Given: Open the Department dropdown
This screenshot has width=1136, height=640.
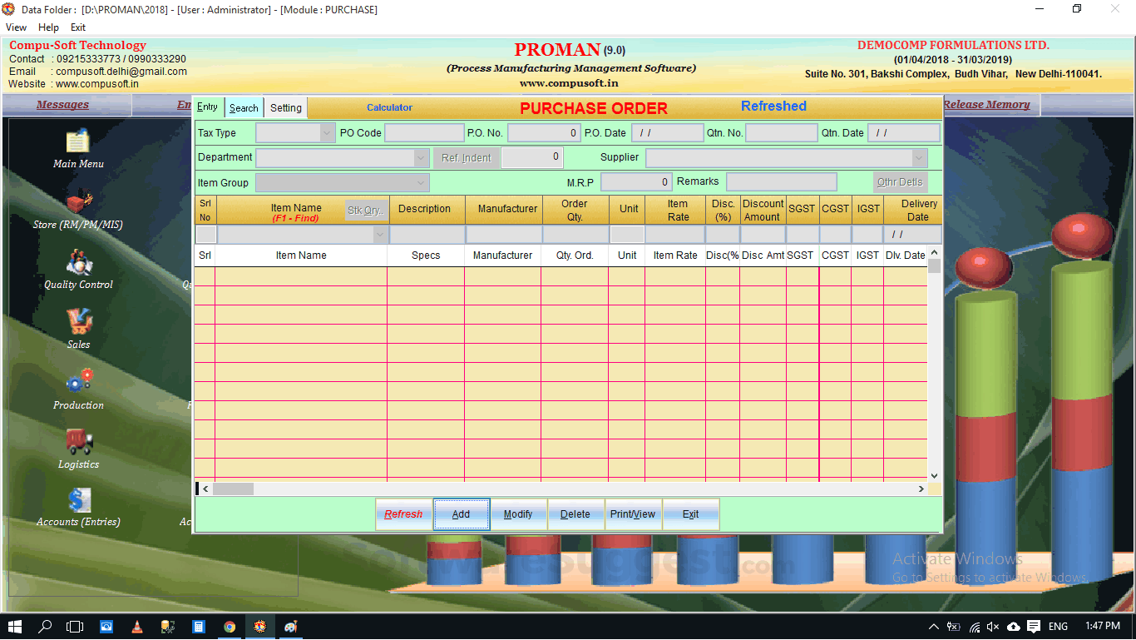Looking at the screenshot, I should 420,157.
